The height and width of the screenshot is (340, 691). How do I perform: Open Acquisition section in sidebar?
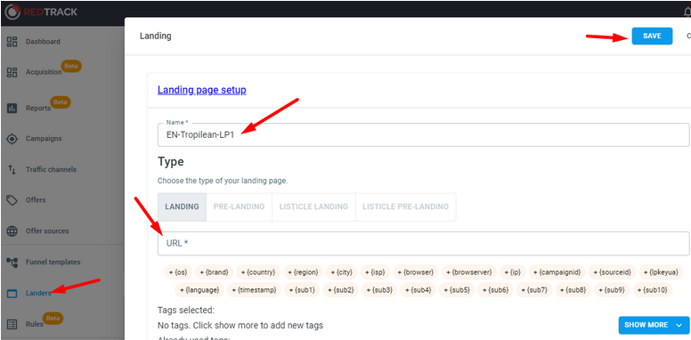click(x=44, y=72)
